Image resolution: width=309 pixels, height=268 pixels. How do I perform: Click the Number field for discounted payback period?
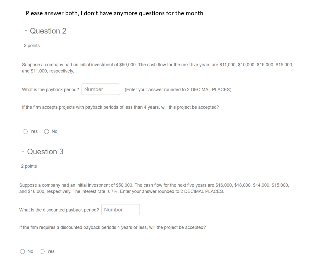[120, 209]
